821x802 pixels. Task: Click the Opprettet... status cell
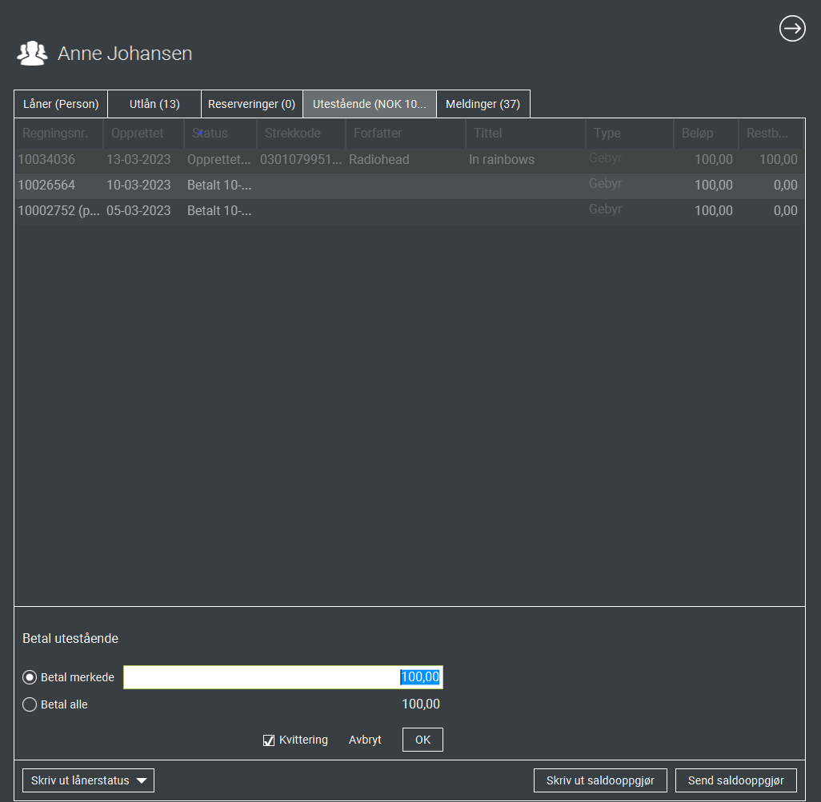pyautogui.click(x=219, y=160)
